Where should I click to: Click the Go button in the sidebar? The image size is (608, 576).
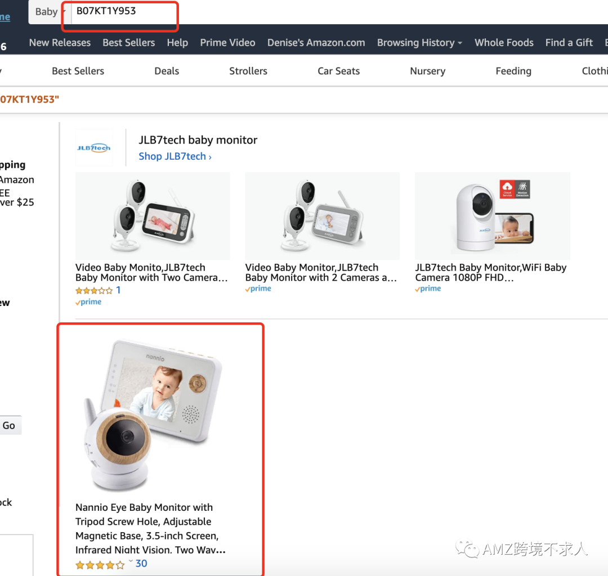[10, 425]
